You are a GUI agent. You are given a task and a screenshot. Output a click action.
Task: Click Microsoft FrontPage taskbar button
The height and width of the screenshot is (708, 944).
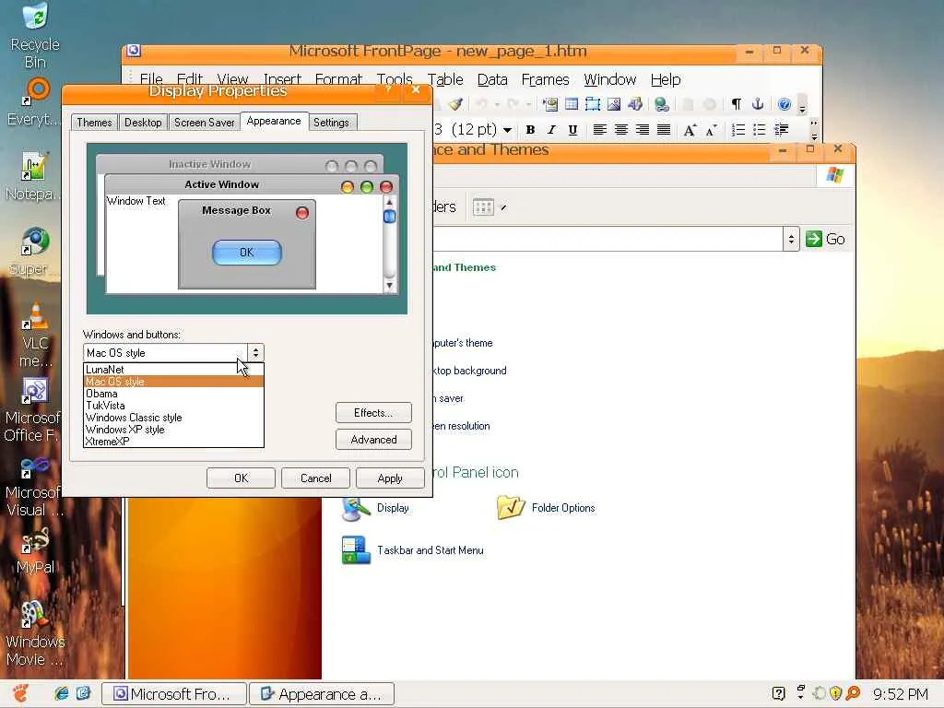click(x=174, y=694)
